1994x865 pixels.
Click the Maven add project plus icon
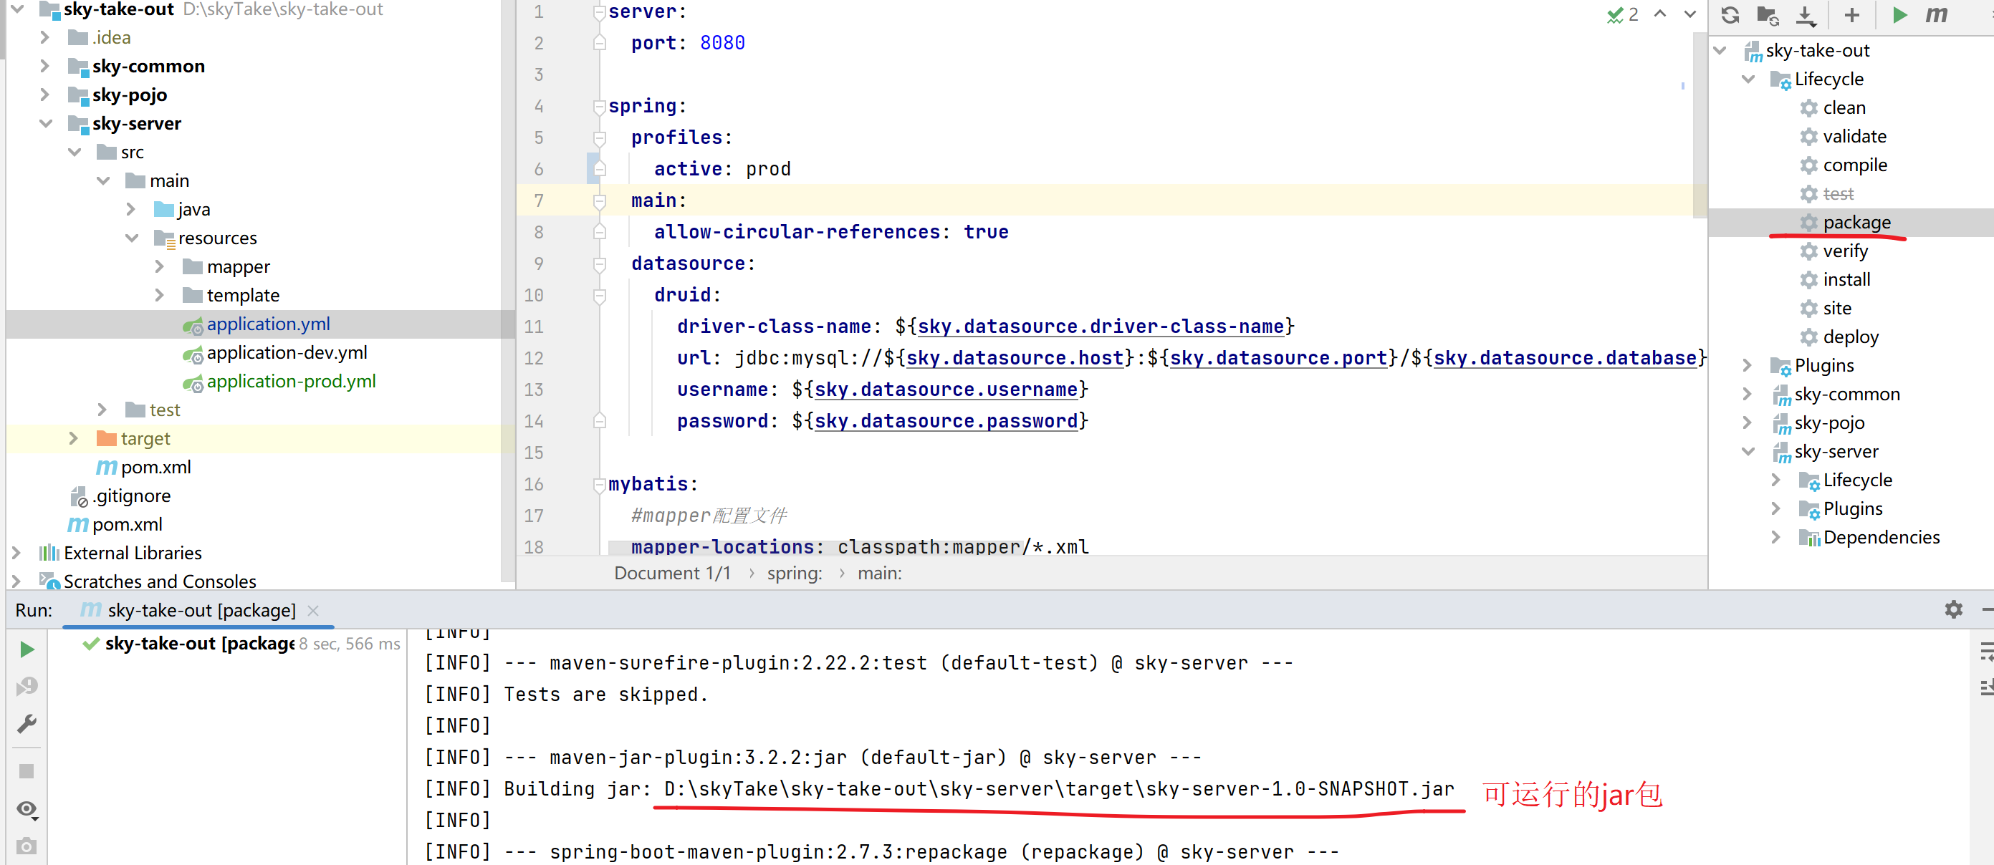pos(1851,15)
